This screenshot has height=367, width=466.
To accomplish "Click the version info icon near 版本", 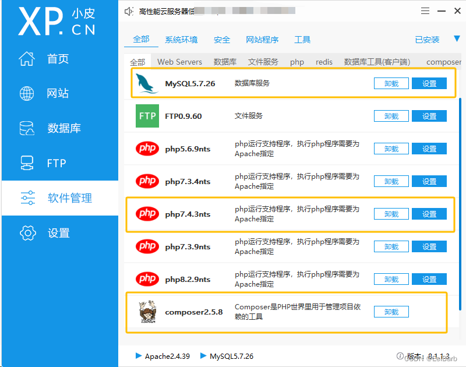I will 400,356.
